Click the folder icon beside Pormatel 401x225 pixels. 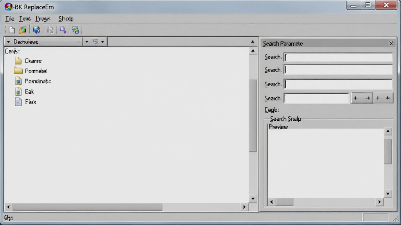pos(18,71)
